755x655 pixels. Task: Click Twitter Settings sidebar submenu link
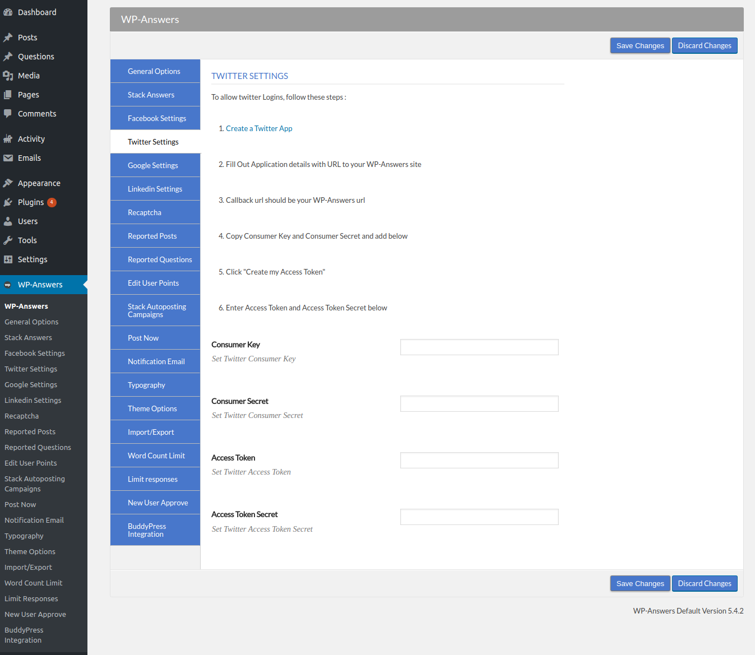(x=31, y=369)
